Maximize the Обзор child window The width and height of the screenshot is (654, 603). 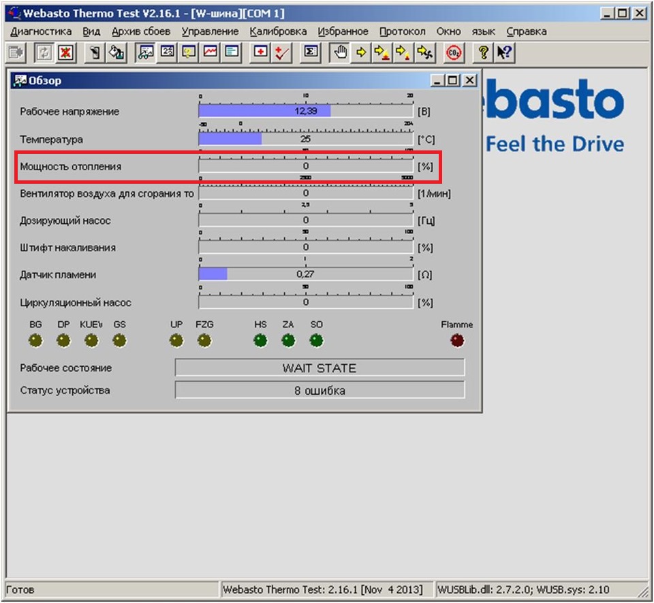[x=453, y=80]
